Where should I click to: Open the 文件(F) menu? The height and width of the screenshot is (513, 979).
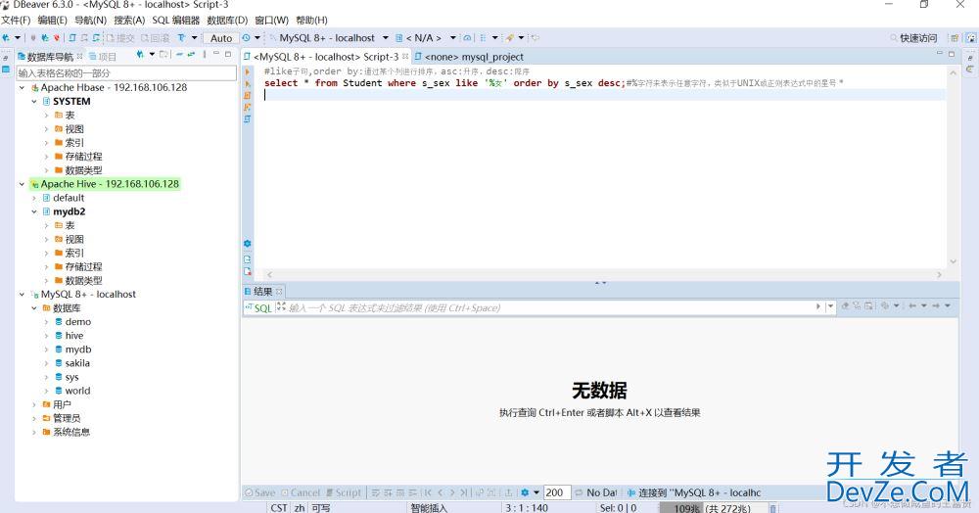[x=16, y=20]
